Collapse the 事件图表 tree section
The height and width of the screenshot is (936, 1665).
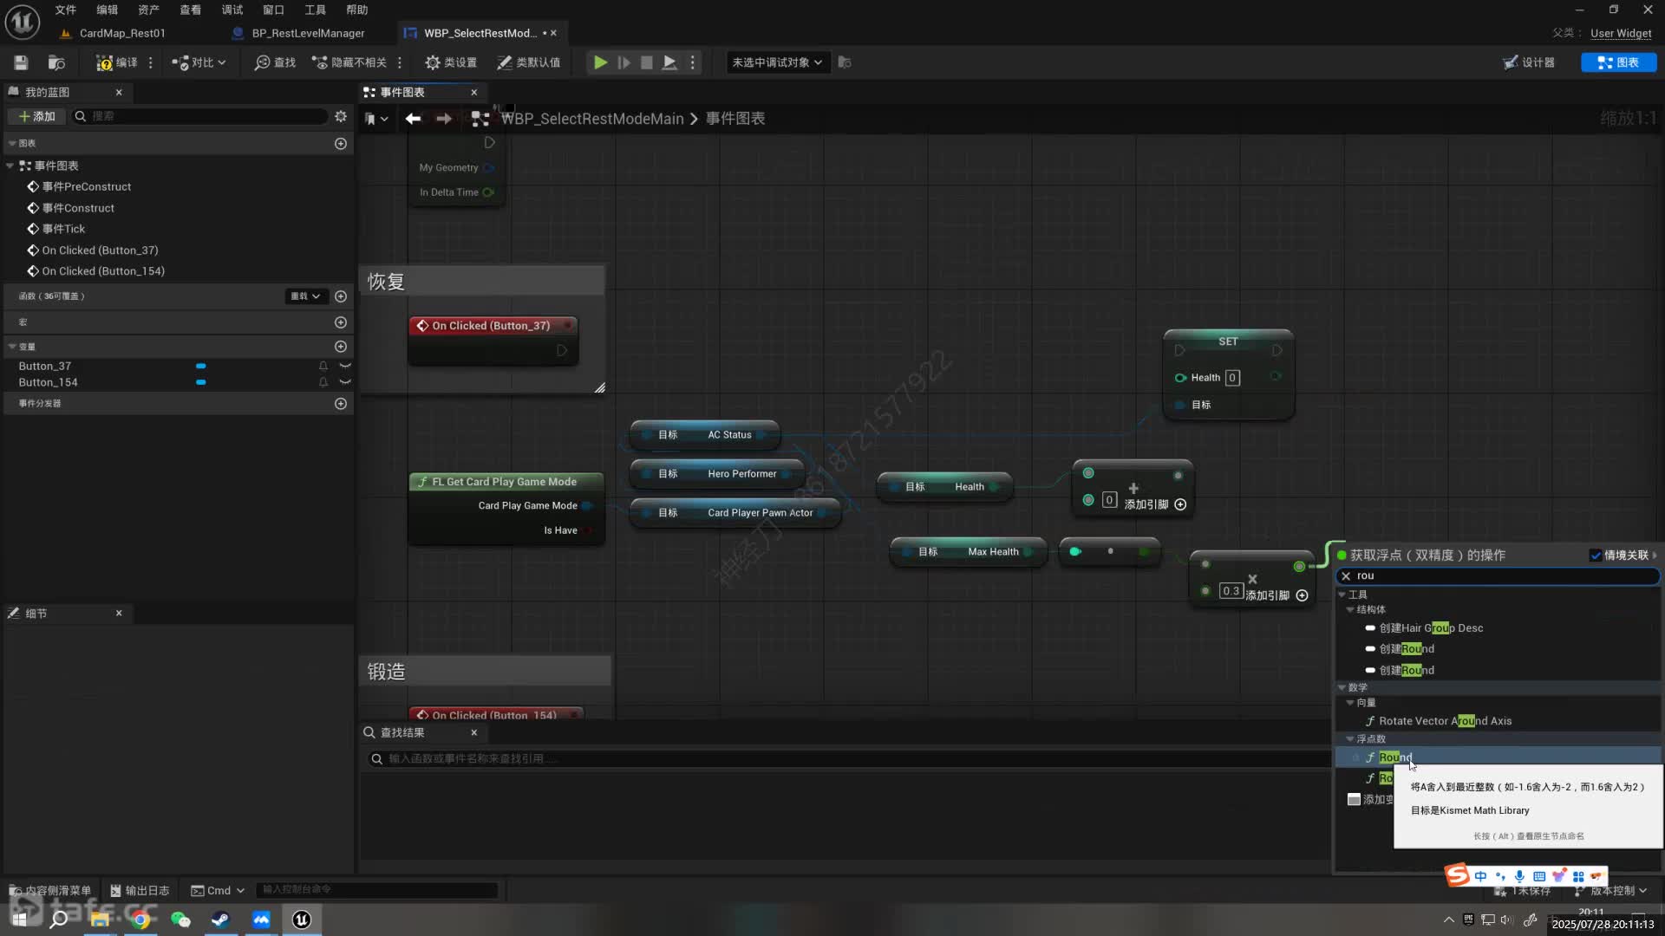(10, 166)
